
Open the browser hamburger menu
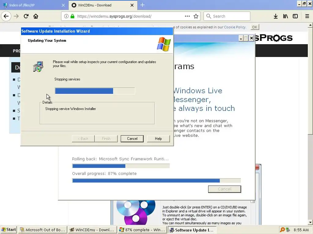307,16
